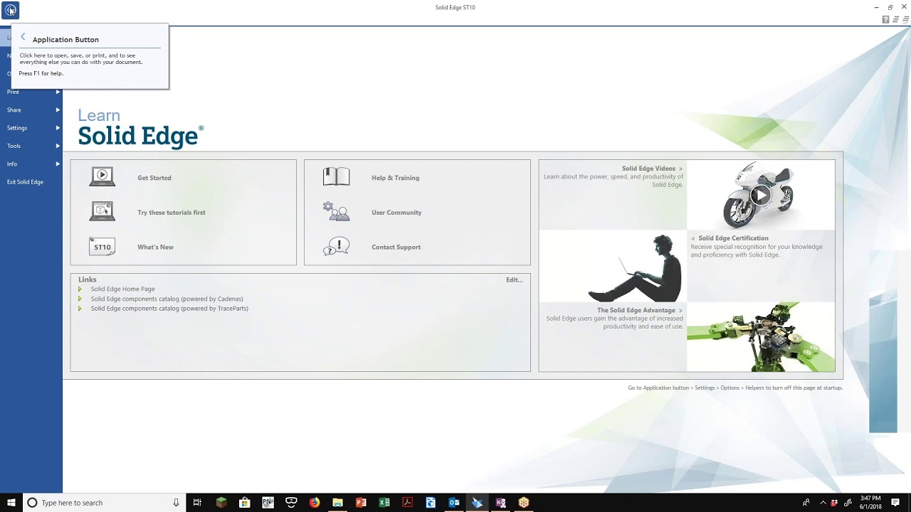Click Help & Training text link
This screenshot has width=911, height=512.
tap(395, 178)
